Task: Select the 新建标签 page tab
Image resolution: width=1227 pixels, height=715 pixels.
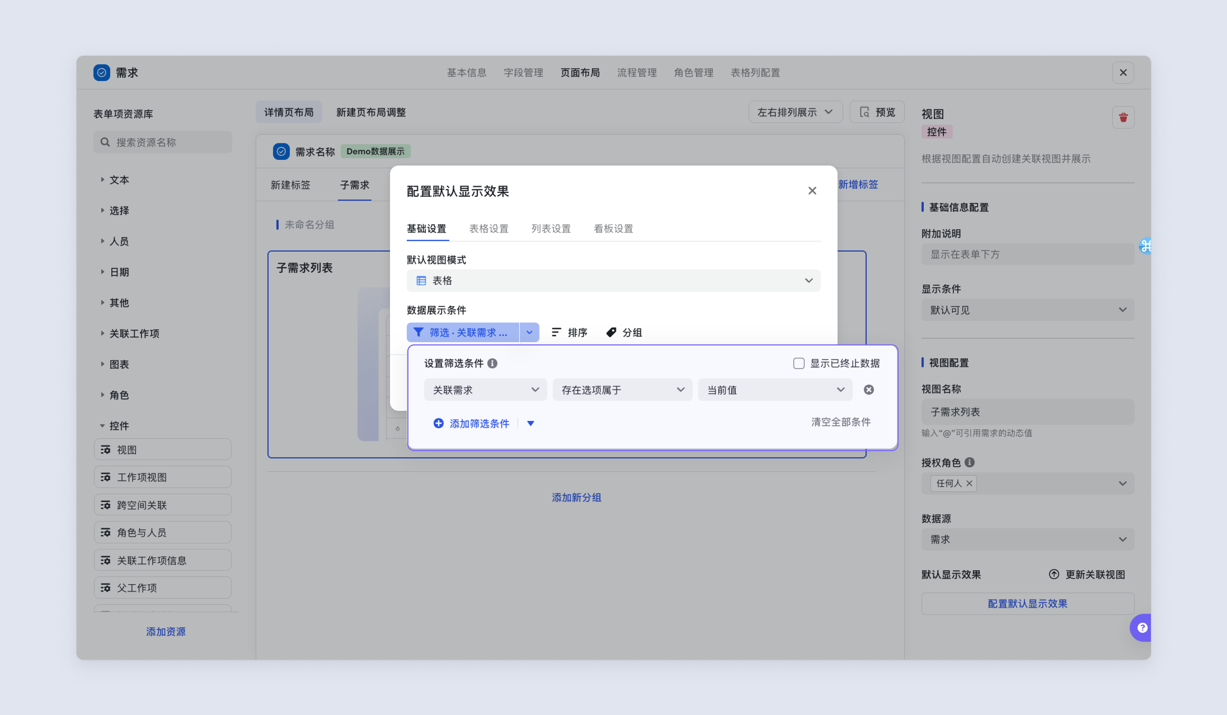Action: click(291, 185)
